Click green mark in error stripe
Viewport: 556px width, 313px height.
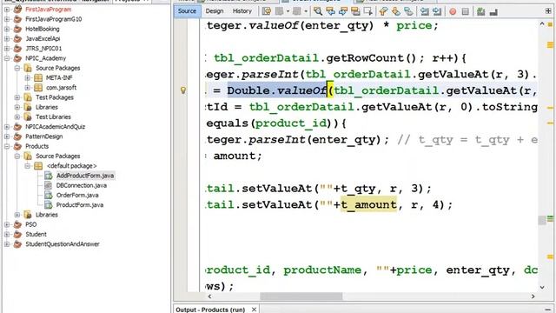[550, 218]
